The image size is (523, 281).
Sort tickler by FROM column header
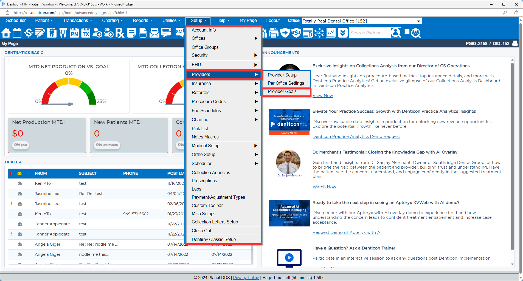click(41, 173)
